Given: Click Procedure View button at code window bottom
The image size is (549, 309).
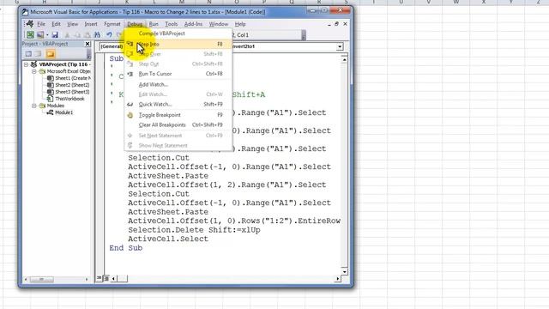Looking at the screenshot, I should click(100, 278).
